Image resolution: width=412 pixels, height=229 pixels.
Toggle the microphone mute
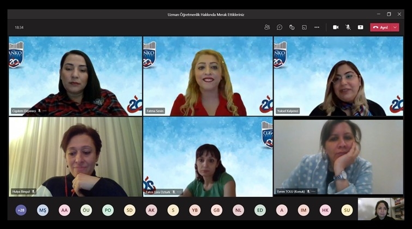(x=348, y=27)
